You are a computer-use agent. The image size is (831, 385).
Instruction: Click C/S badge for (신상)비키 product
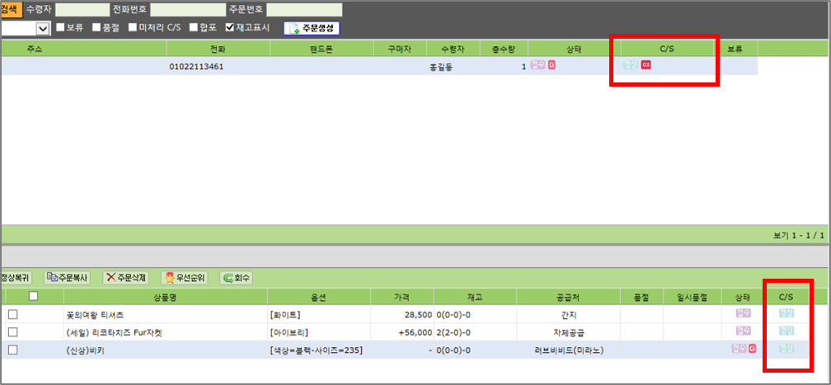coord(786,349)
